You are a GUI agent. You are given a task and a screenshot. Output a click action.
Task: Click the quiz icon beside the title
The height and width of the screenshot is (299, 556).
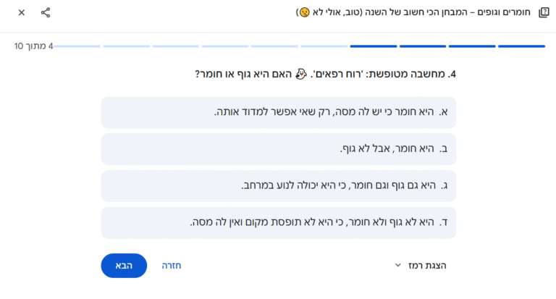pos(544,12)
